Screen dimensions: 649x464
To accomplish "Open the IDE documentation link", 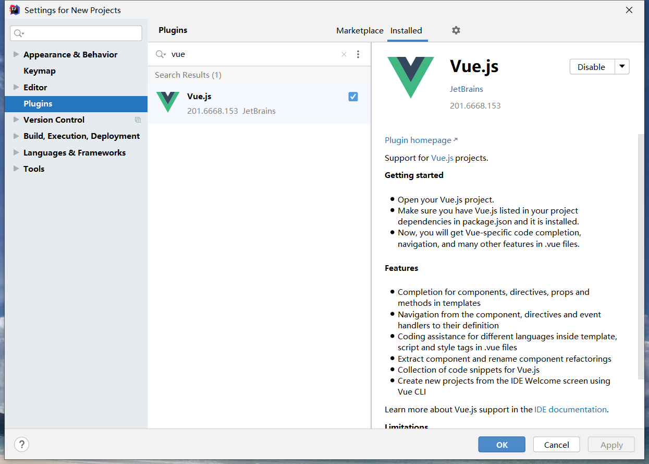I will [570, 410].
